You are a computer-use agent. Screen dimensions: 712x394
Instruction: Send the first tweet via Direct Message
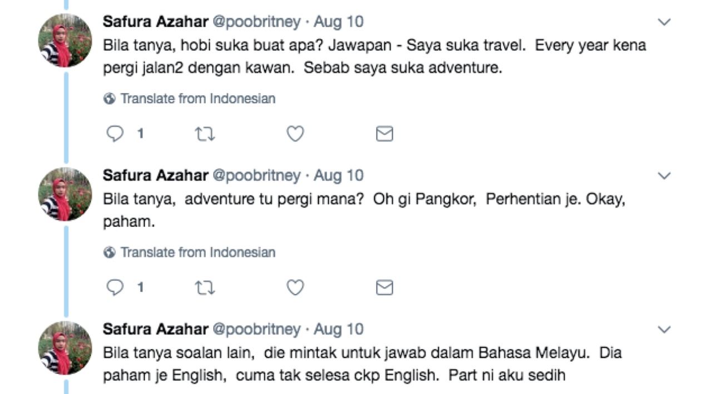tap(384, 133)
